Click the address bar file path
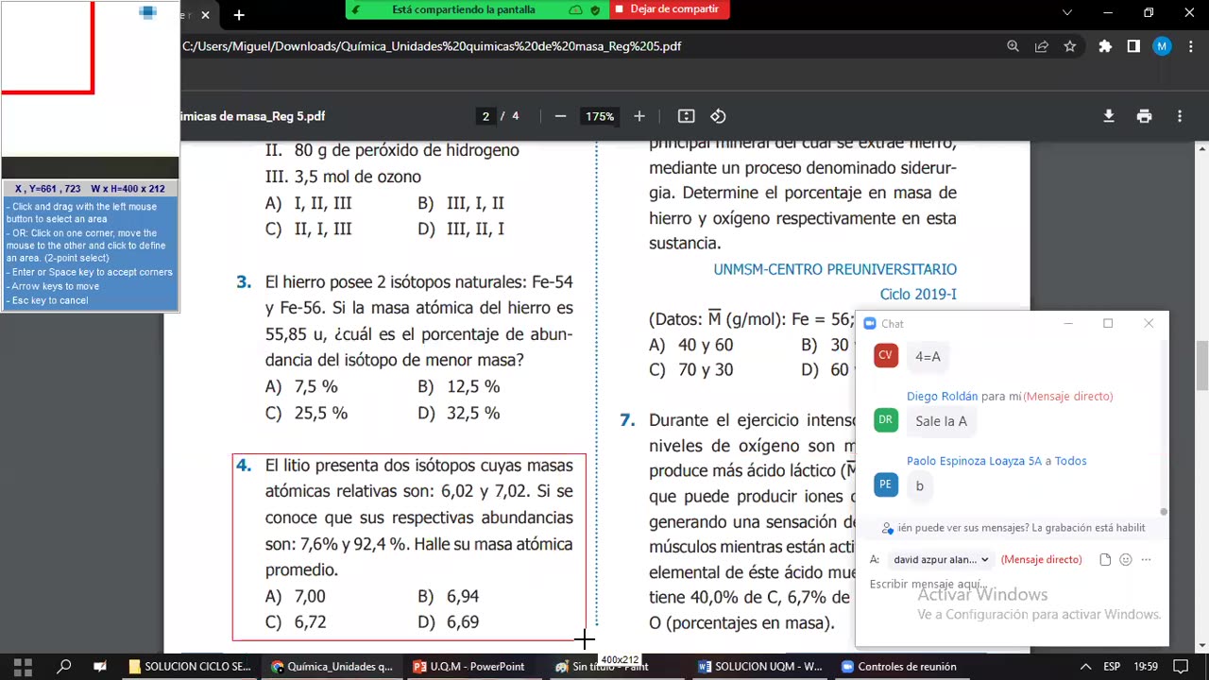This screenshot has width=1209, height=680. [432, 46]
